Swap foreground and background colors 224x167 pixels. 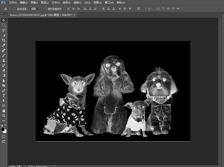(5, 125)
